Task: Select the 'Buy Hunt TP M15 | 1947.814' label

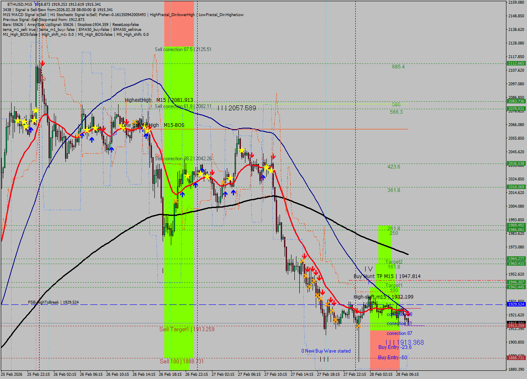Action: click(x=387, y=276)
